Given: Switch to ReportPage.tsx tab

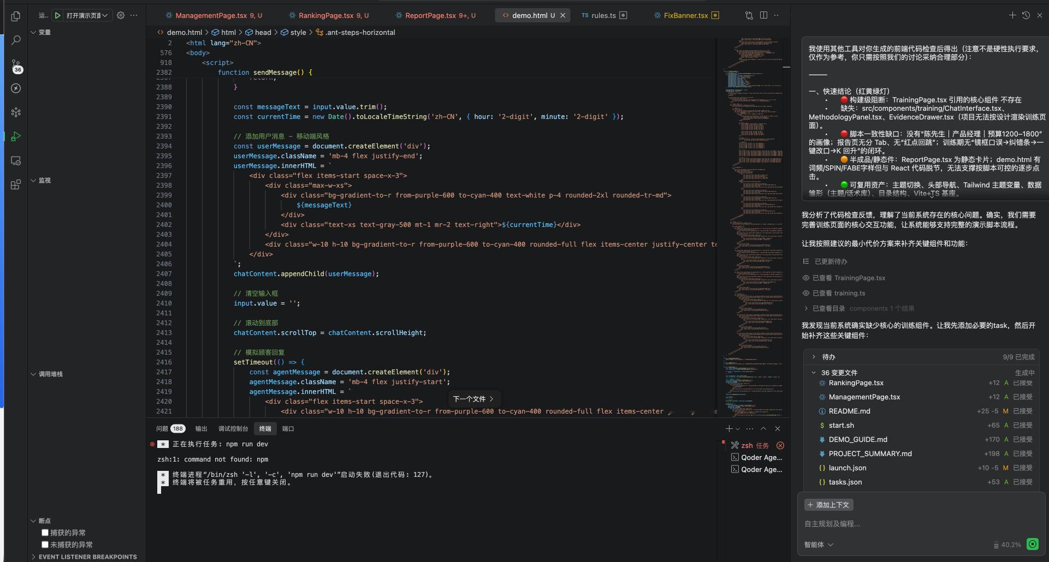Looking at the screenshot, I should pyautogui.click(x=435, y=15).
